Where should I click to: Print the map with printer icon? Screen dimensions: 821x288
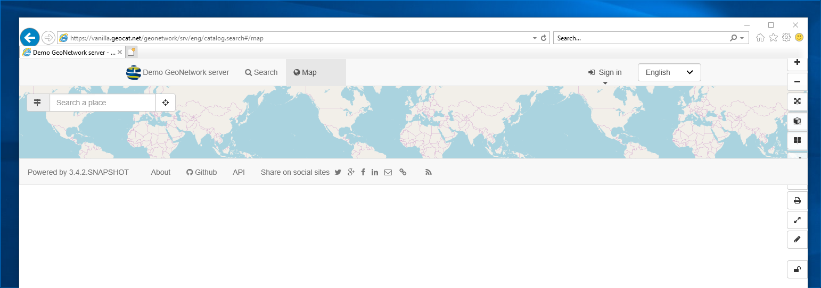tap(797, 200)
